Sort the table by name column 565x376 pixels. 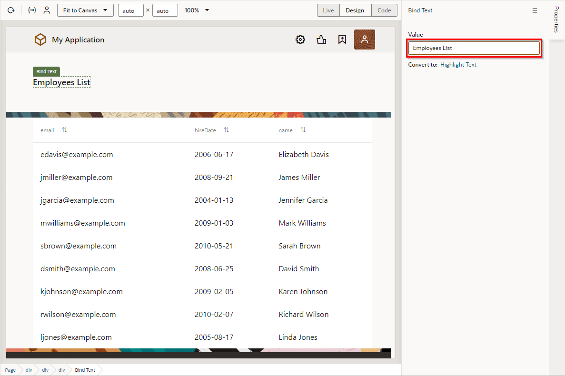(303, 130)
